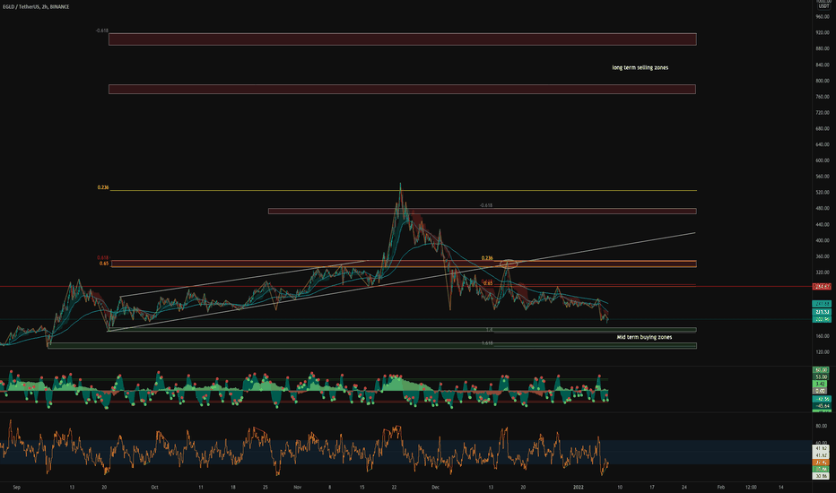Click the 920.00 price axis label
Image resolution: width=836 pixels, height=493 pixels.
pos(823,32)
